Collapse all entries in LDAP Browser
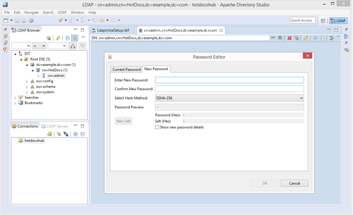Viewport: 353px width, 215px height. (68, 38)
